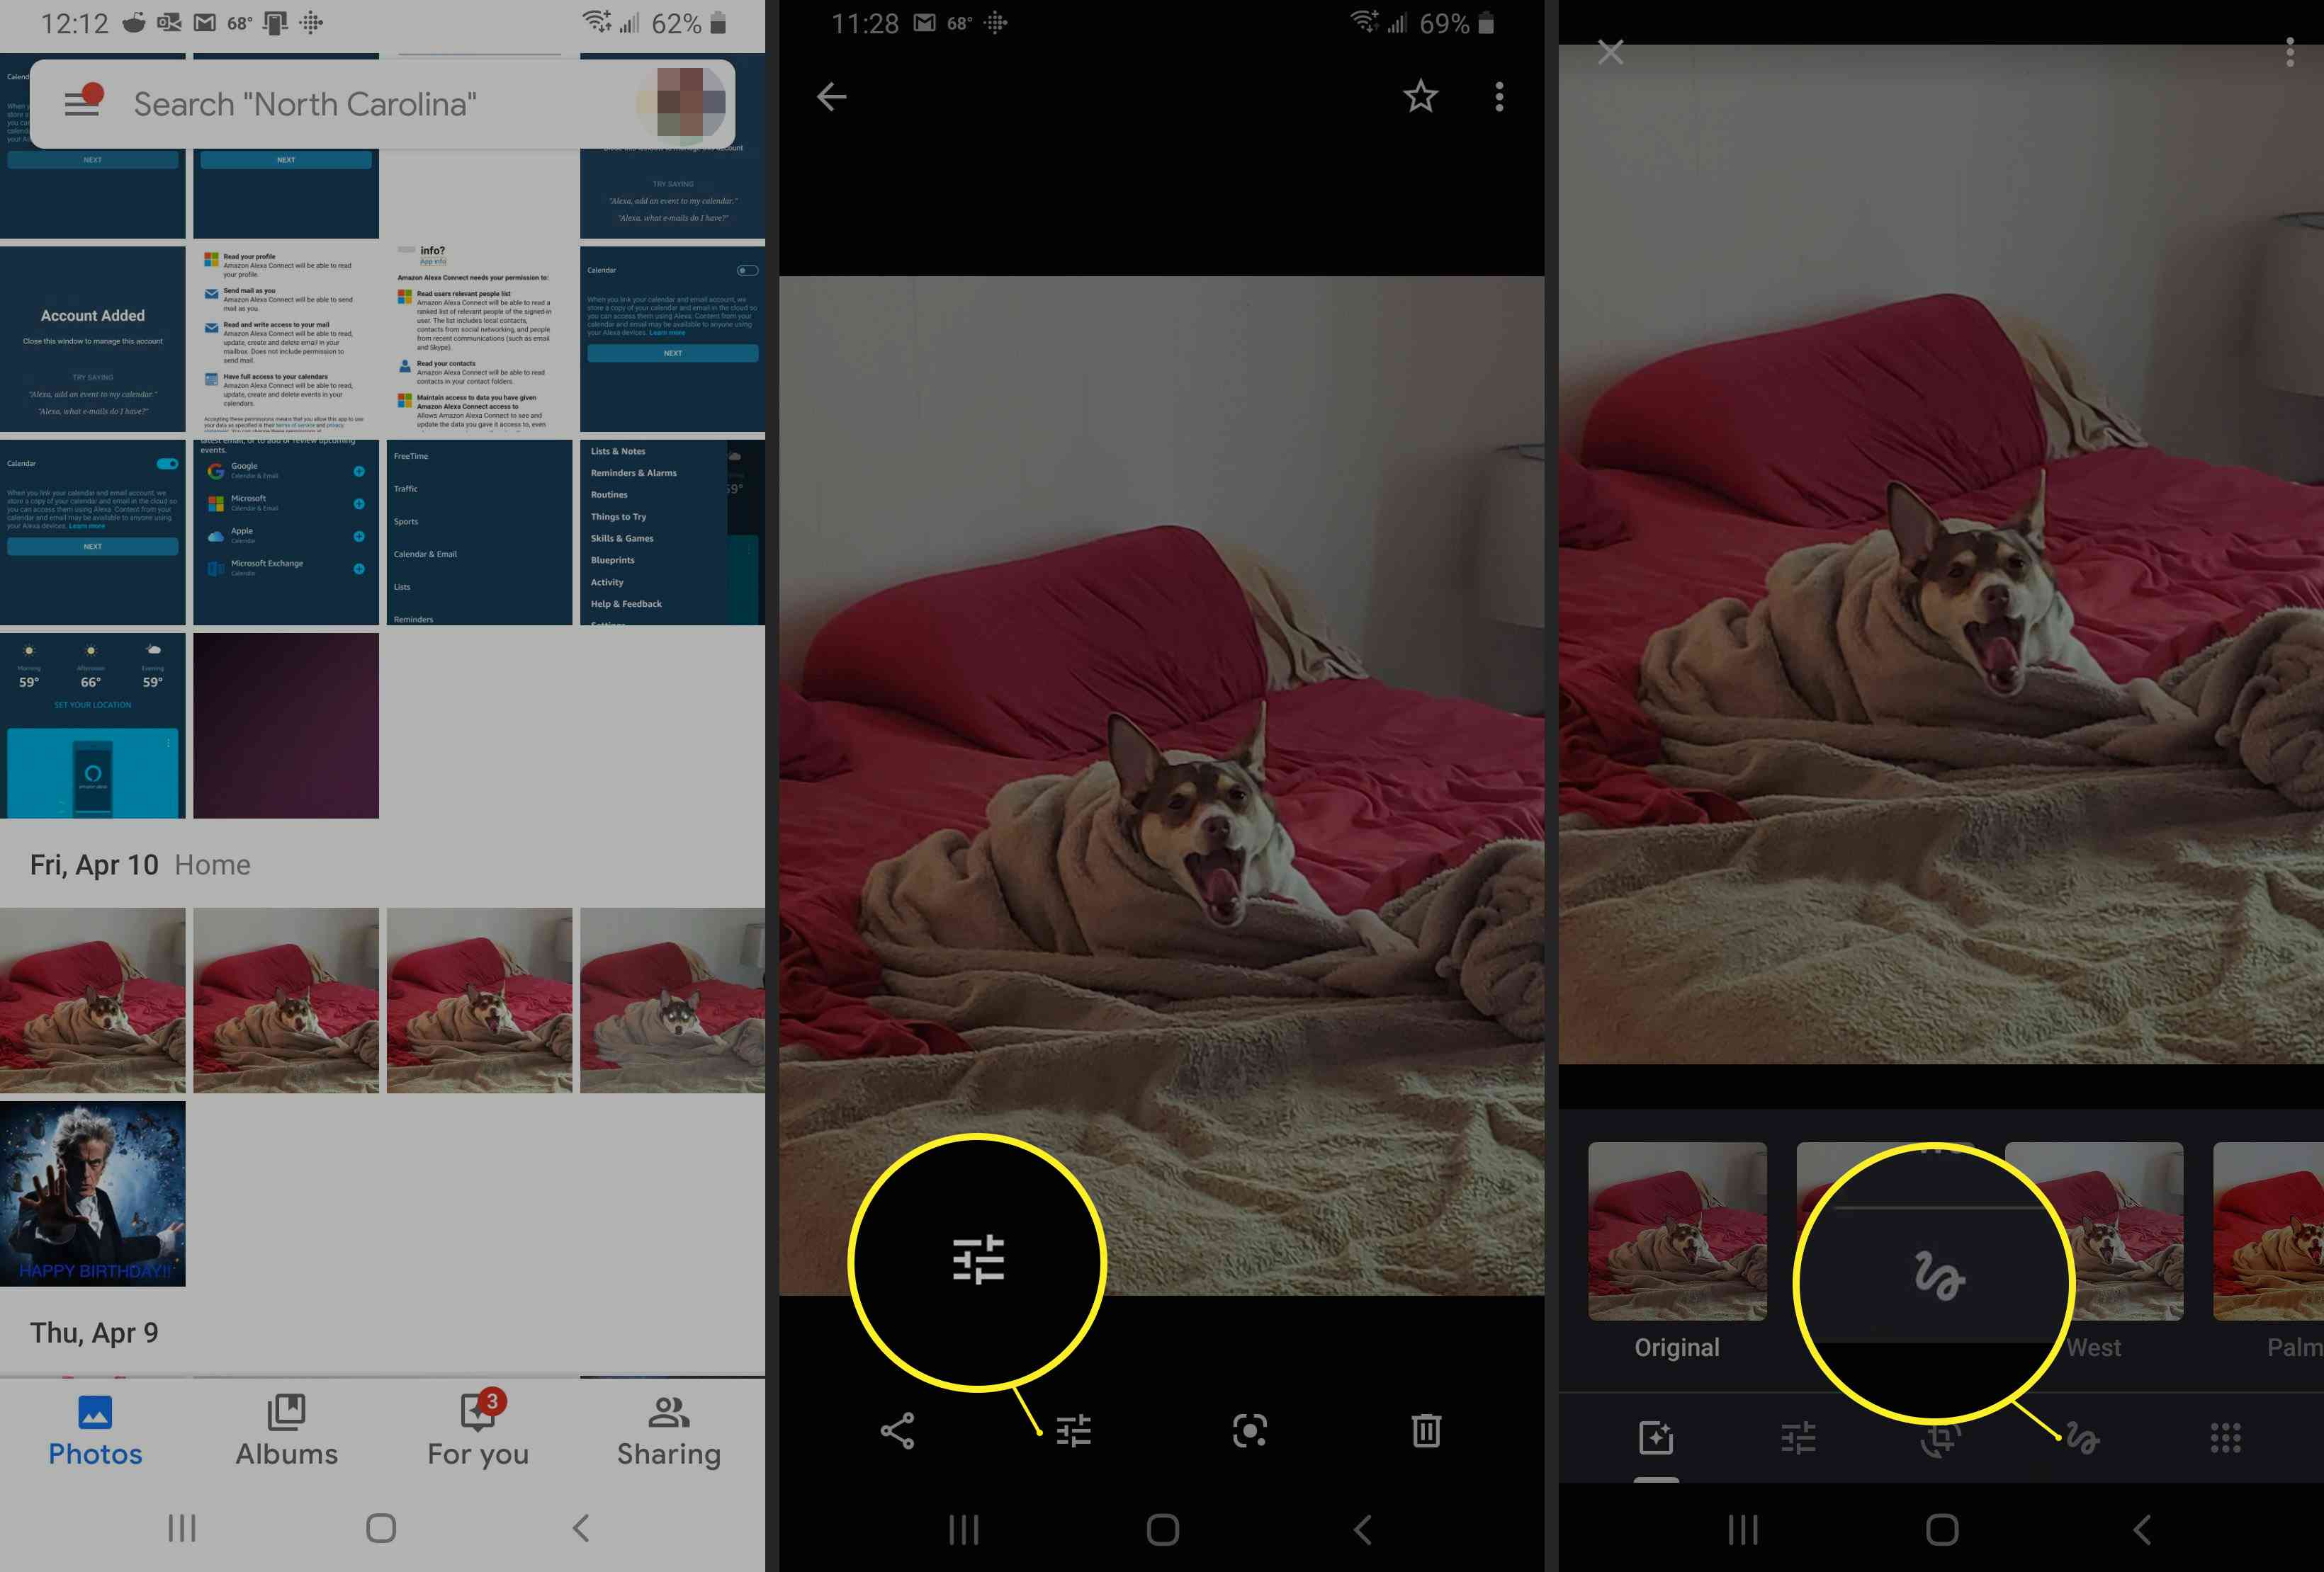
Task: Click the close X button in editor
Action: coord(1610,51)
